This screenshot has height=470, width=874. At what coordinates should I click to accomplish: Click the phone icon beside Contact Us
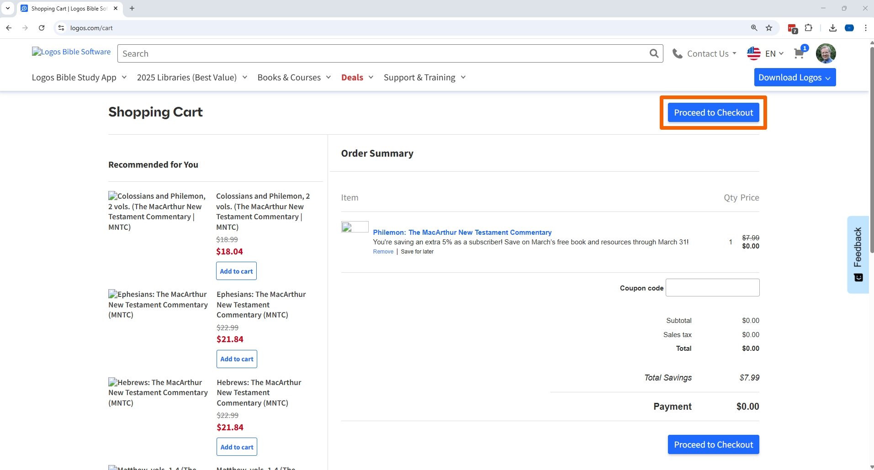[x=677, y=53]
